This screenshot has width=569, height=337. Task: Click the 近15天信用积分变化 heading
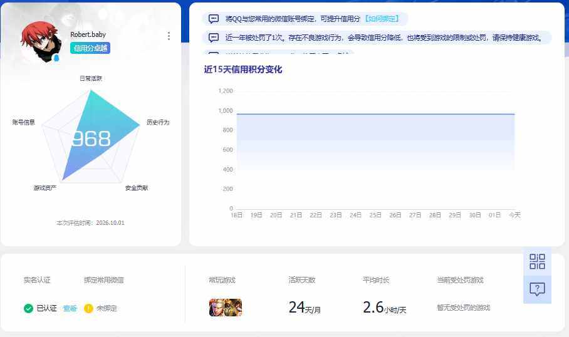[x=243, y=70]
